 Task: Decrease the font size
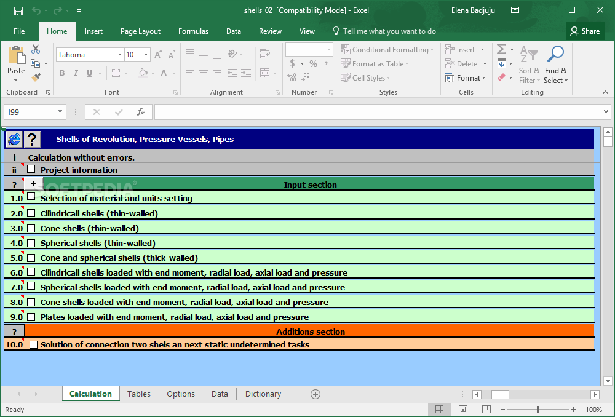(x=172, y=55)
